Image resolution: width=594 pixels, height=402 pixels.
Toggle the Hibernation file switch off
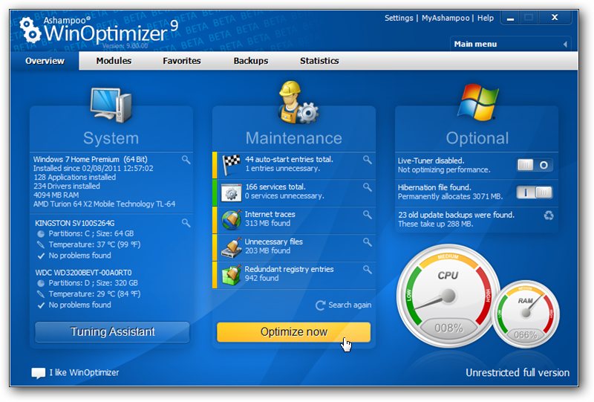tap(535, 192)
